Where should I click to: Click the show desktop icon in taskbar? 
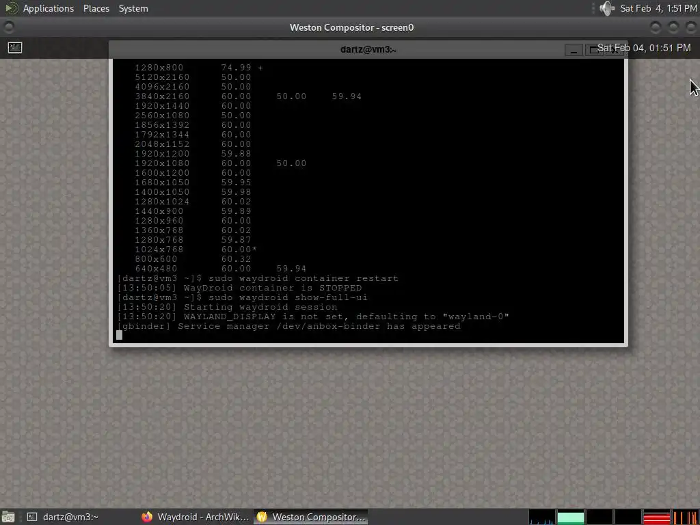(8, 517)
